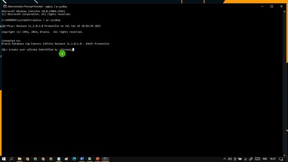The width and height of the screenshot is (288, 162).
Task: Minimize the Command Prompt window
Action: (262, 6)
